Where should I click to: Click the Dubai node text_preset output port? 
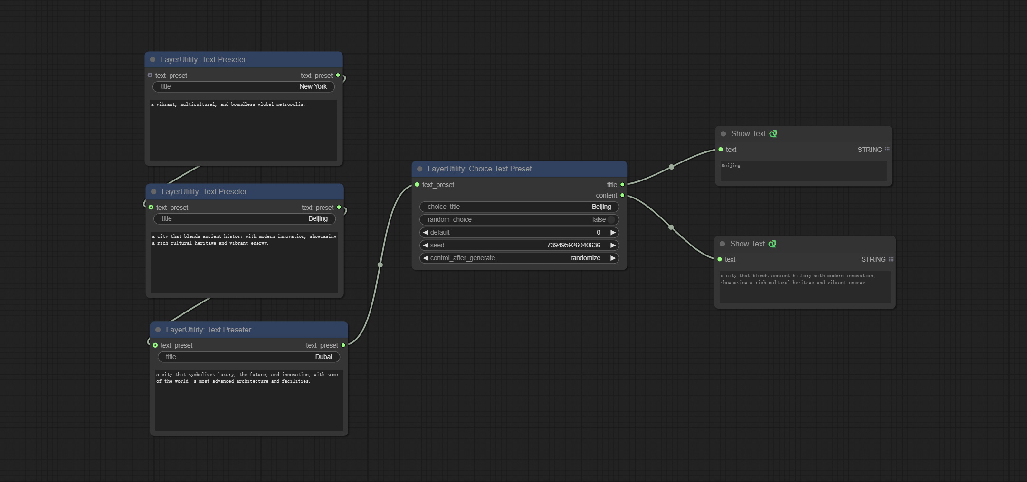click(343, 345)
